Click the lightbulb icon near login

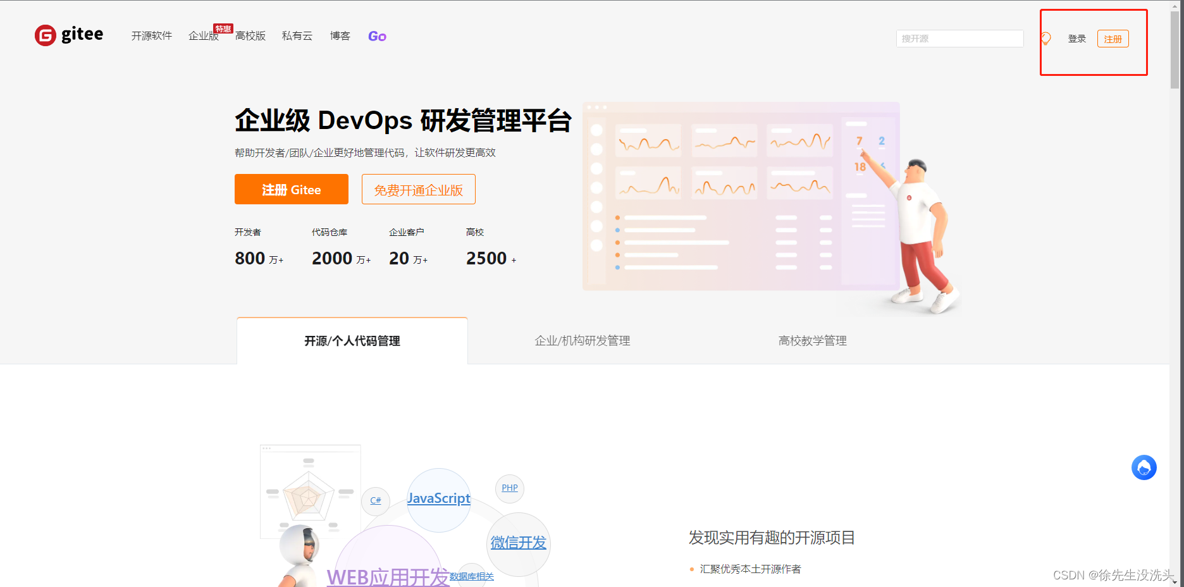pos(1046,39)
